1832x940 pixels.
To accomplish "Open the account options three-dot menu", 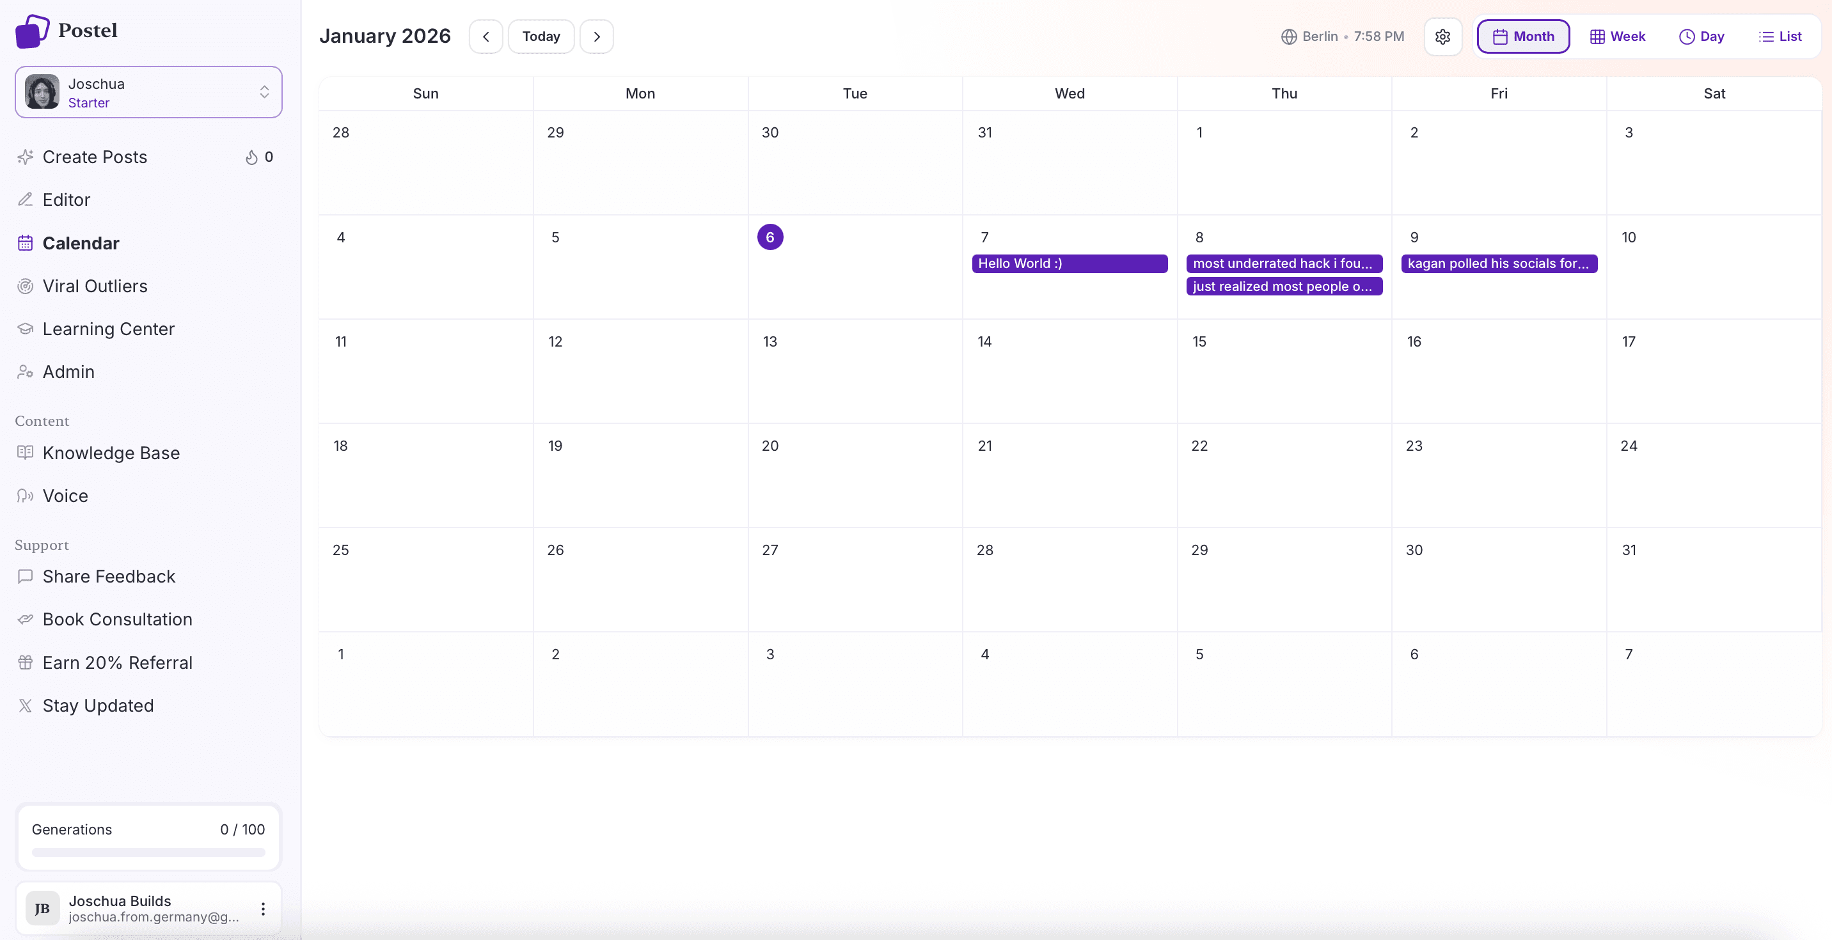I will click(x=262, y=908).
